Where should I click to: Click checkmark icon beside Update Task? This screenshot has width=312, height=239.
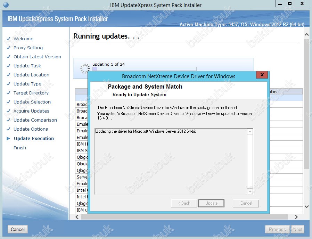click(8, 66)
